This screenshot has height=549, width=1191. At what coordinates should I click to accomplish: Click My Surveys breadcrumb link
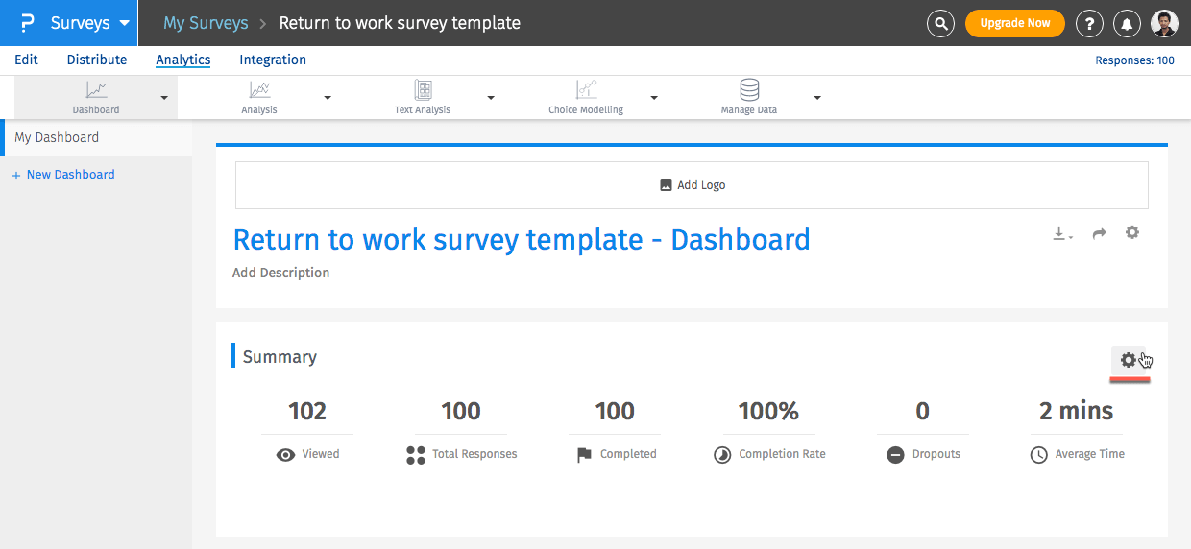(x=206, y=23)
